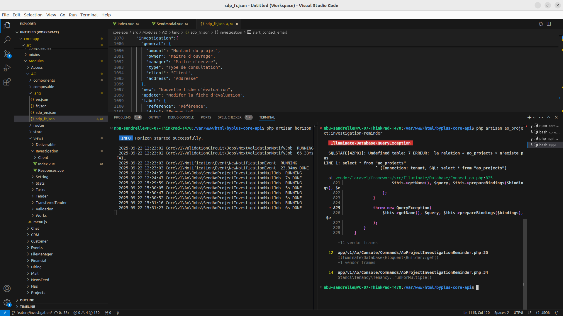
Task: Click the Accounts icon in activity bar
Action: 7,288
